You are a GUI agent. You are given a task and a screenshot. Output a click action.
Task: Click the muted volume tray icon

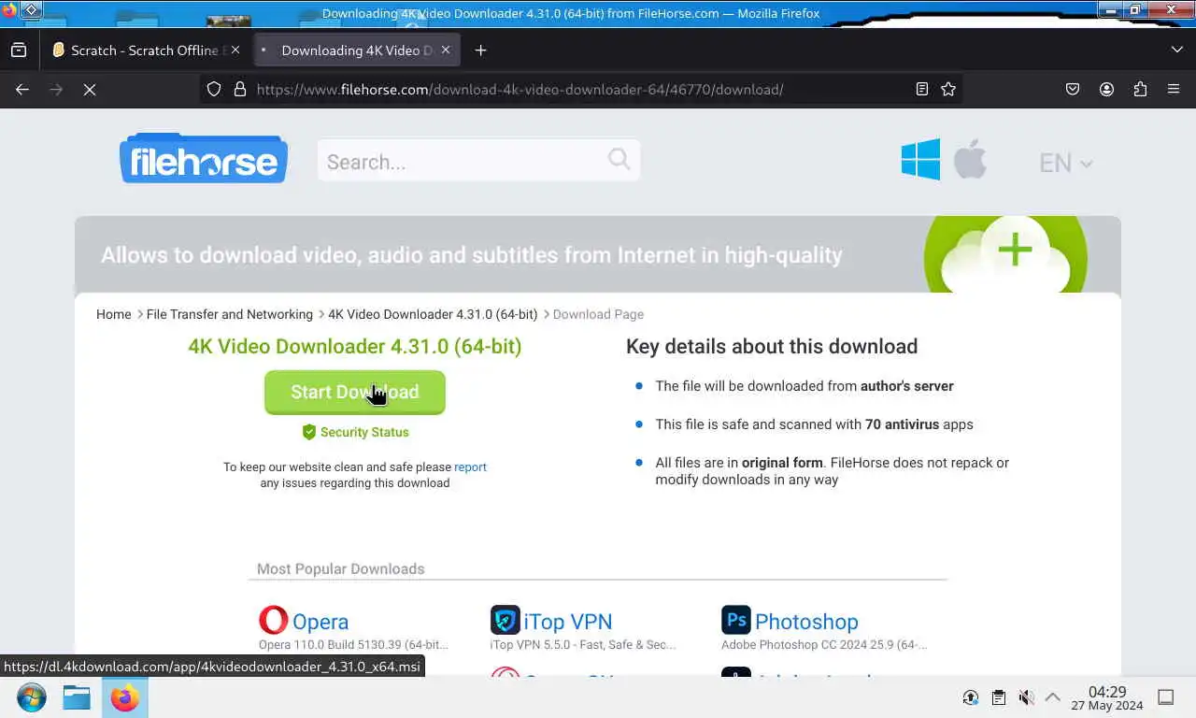[1026, 697]
